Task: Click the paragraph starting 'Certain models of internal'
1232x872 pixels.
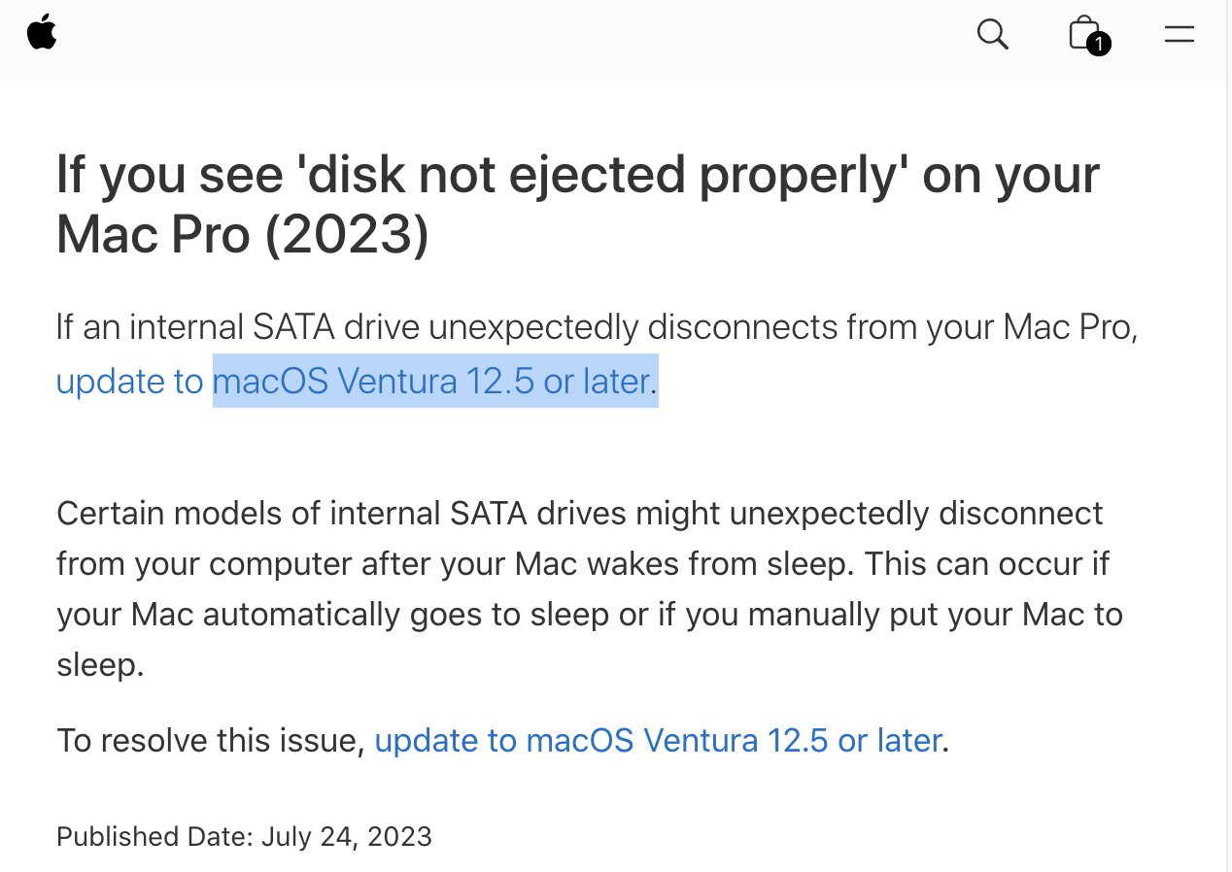Action: tap(590, 589)
